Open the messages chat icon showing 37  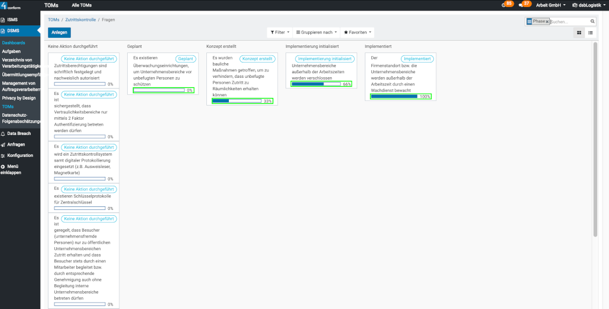521,5
